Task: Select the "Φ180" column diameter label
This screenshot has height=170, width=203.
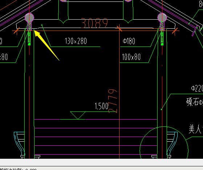Action: [129, 41]
